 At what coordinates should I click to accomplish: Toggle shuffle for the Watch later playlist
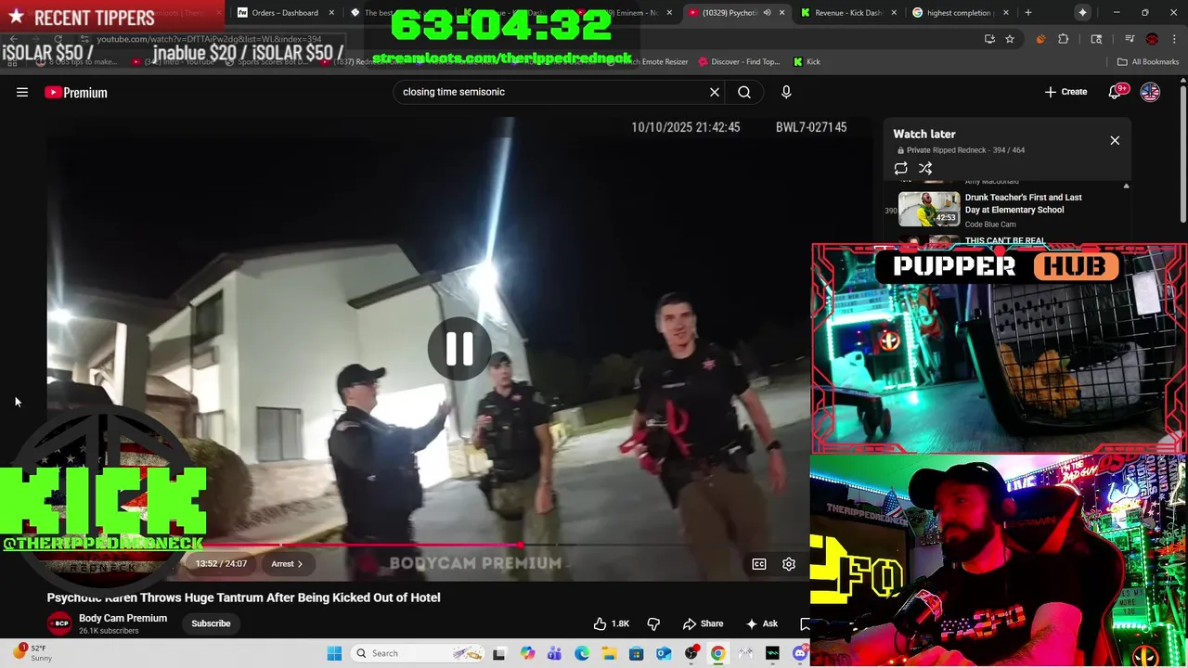coord(925,168)
